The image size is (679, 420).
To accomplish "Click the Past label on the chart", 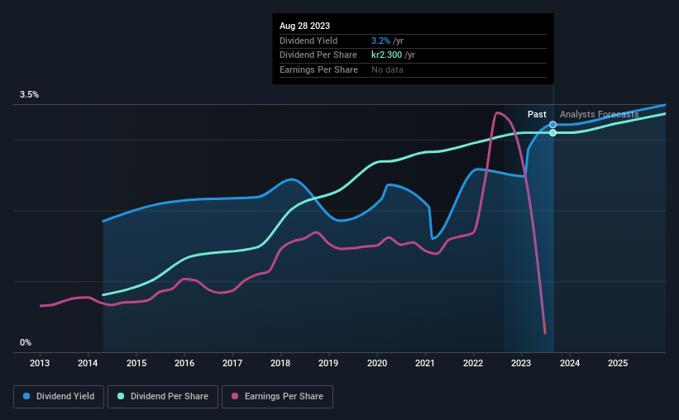I will 537,114.
